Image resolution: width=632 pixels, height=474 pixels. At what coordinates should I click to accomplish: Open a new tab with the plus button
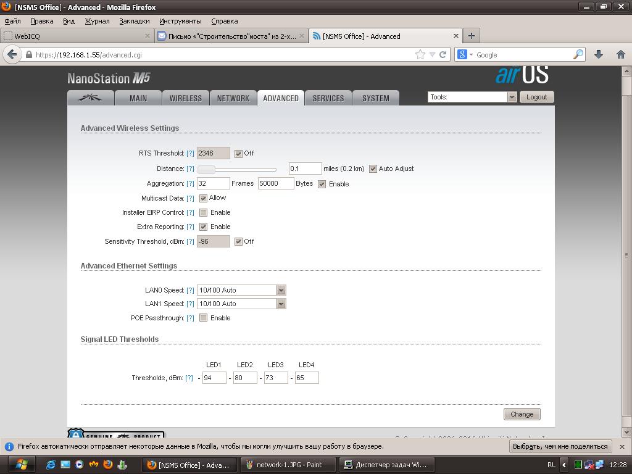471,36
